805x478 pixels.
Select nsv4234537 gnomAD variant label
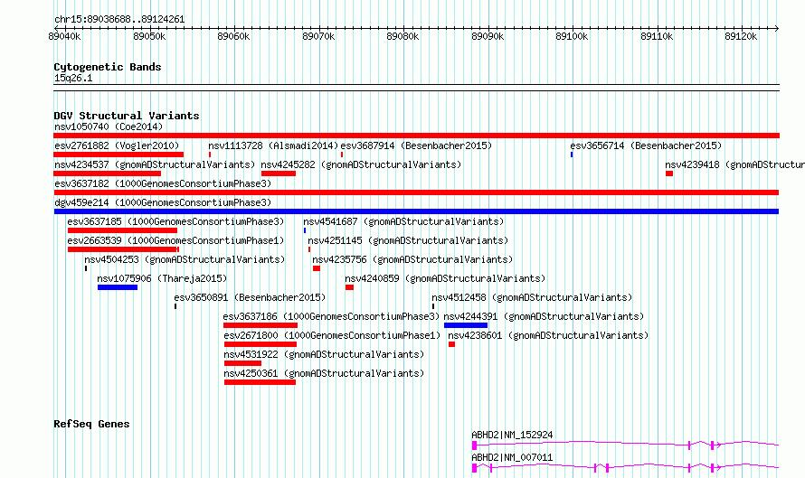tap(155, 164)
